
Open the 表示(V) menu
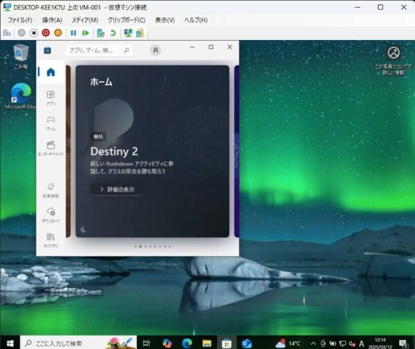[165, 20]
